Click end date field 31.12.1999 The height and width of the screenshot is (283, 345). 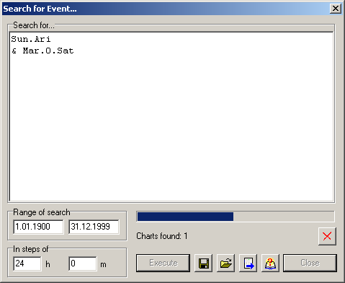pyautogui.click(x=94, y=227)
